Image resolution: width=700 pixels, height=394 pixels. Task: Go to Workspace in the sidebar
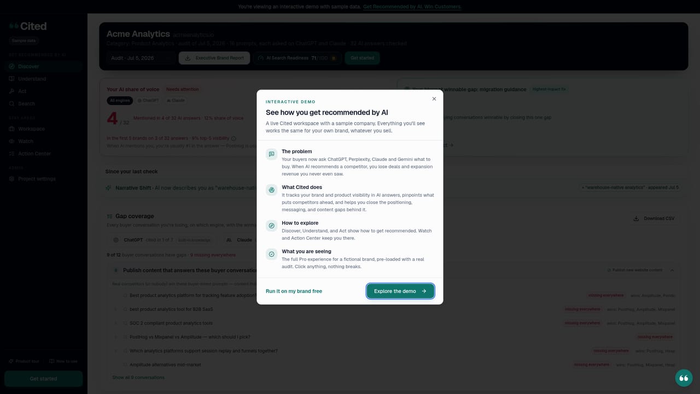click(43, 129)
